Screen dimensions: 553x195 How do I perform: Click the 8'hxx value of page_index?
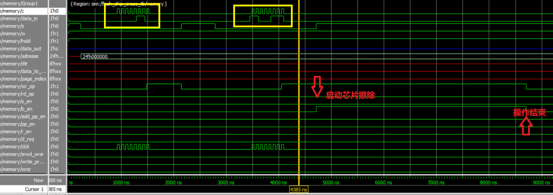point(56,79)
